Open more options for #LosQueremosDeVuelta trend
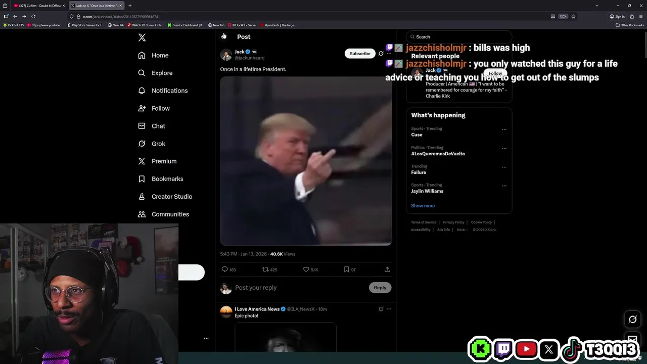Image resolution: width=647 pixels, height=364 pixels. pos(504,149)
